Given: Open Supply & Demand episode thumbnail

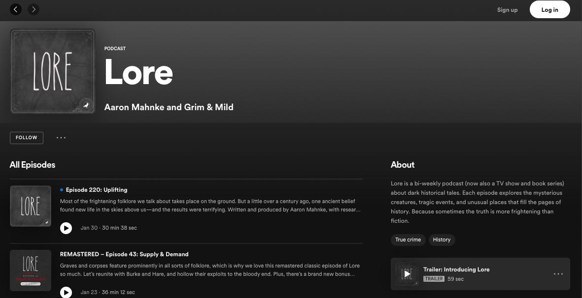Looking at the screenshot, I should [31, 270].
